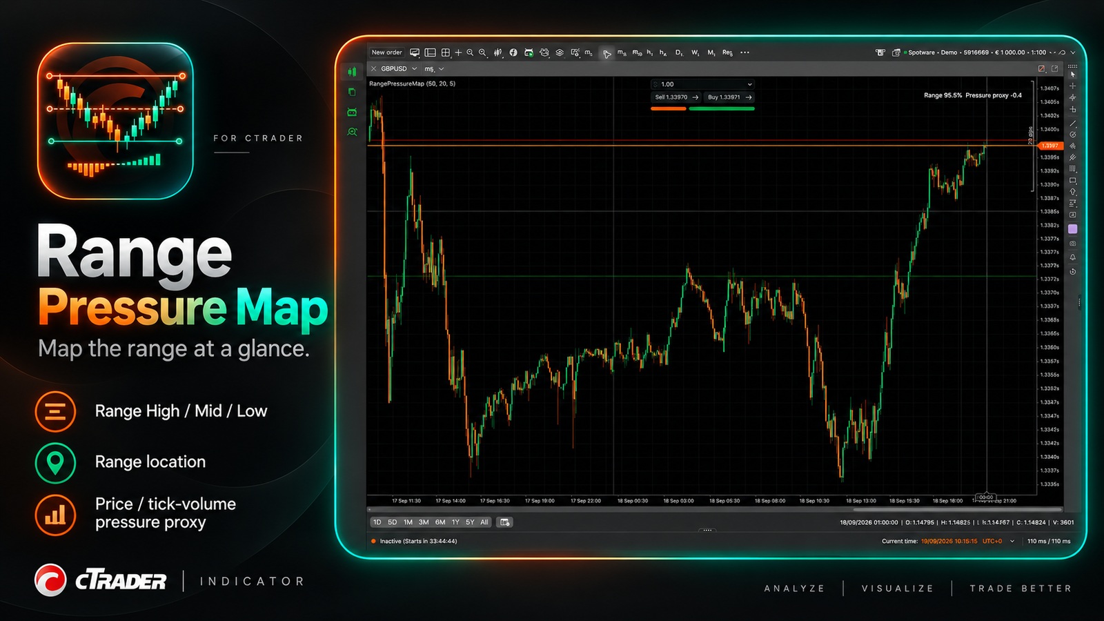Viewport: 1104px width, 621px height.
Task: Click the orange 1.3397 price marker
Action: click(x=1049, y=146)
